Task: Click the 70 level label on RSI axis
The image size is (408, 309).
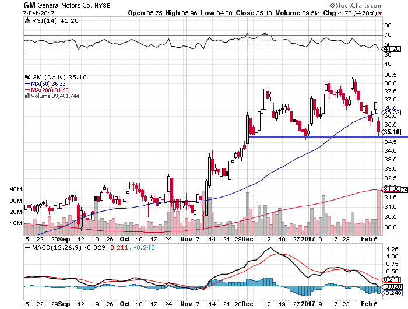Action: [388, 34]
